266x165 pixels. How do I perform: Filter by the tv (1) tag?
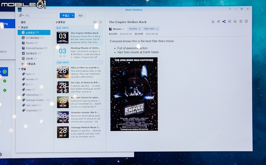click(27, 84)
